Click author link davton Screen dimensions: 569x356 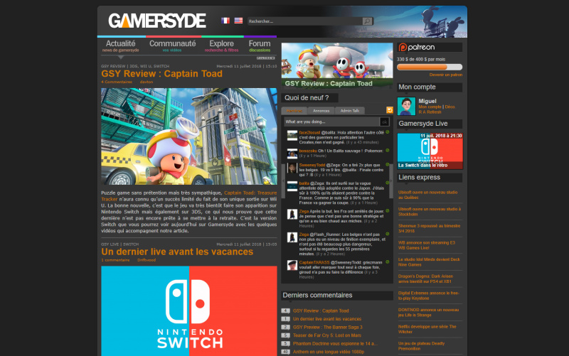[x=147, y=82]
